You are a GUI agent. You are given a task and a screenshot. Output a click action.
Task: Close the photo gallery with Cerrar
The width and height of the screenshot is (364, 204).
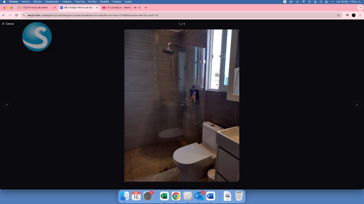click(8, 24)
